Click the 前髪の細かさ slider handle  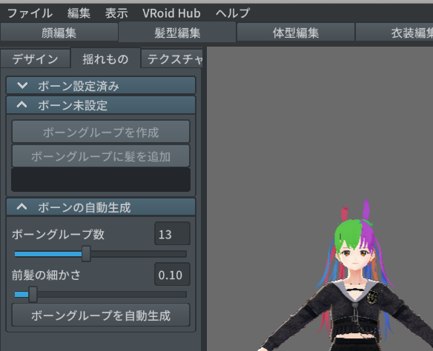33,294
